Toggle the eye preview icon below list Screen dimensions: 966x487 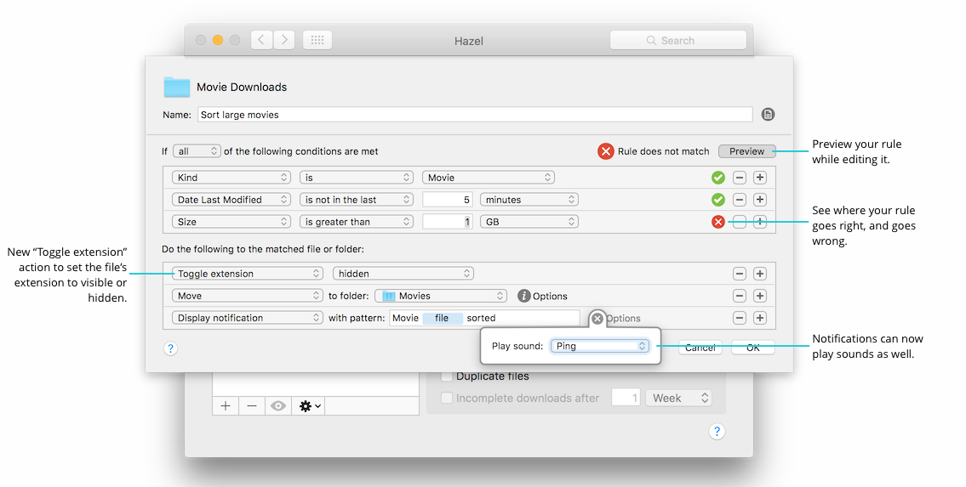(x=278, y=406)
